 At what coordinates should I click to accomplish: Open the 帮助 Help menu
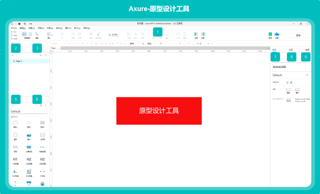click(x=87, y=28)
